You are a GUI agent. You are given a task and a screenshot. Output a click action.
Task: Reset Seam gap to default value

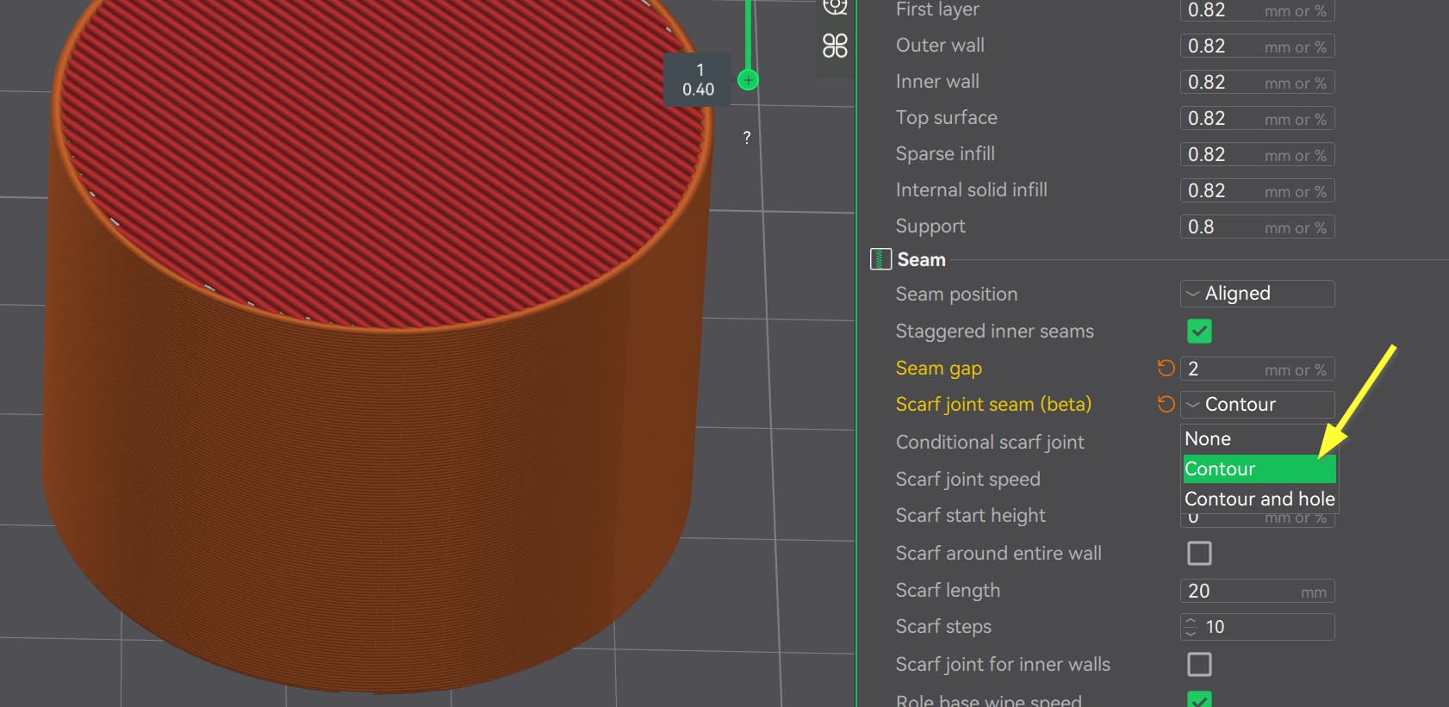1166,369
